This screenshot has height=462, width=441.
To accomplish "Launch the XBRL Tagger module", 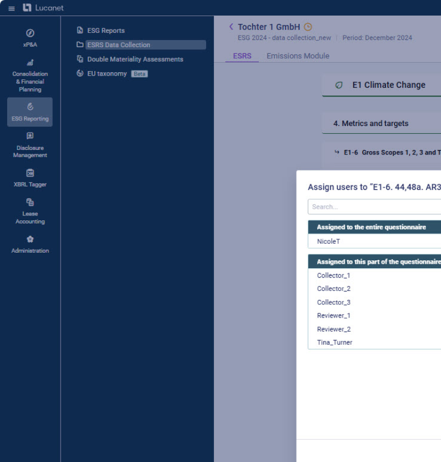I will [x=30, y=178].
